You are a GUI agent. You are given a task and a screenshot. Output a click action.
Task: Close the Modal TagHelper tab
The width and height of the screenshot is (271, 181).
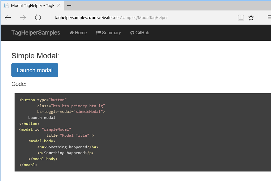59,5
